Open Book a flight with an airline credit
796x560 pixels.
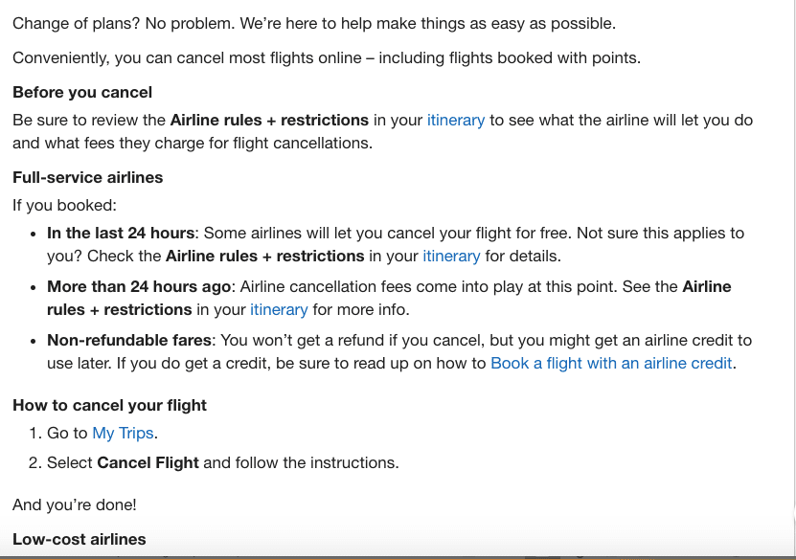pyautogui.click(x=611, y=363)
